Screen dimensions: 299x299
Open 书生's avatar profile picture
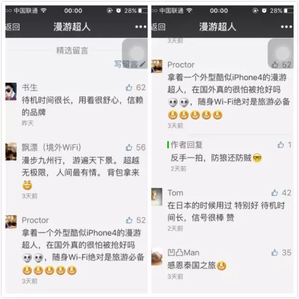pos(11,92)
